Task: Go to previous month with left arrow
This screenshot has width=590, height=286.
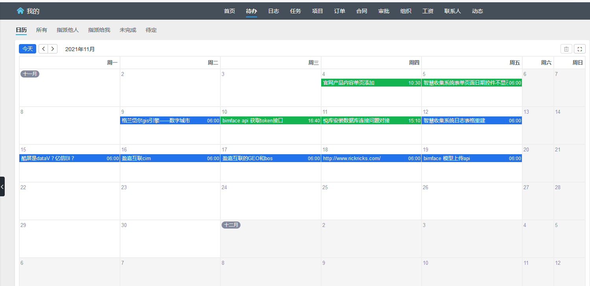Action: pyautogui.click(x=43, y=49)
